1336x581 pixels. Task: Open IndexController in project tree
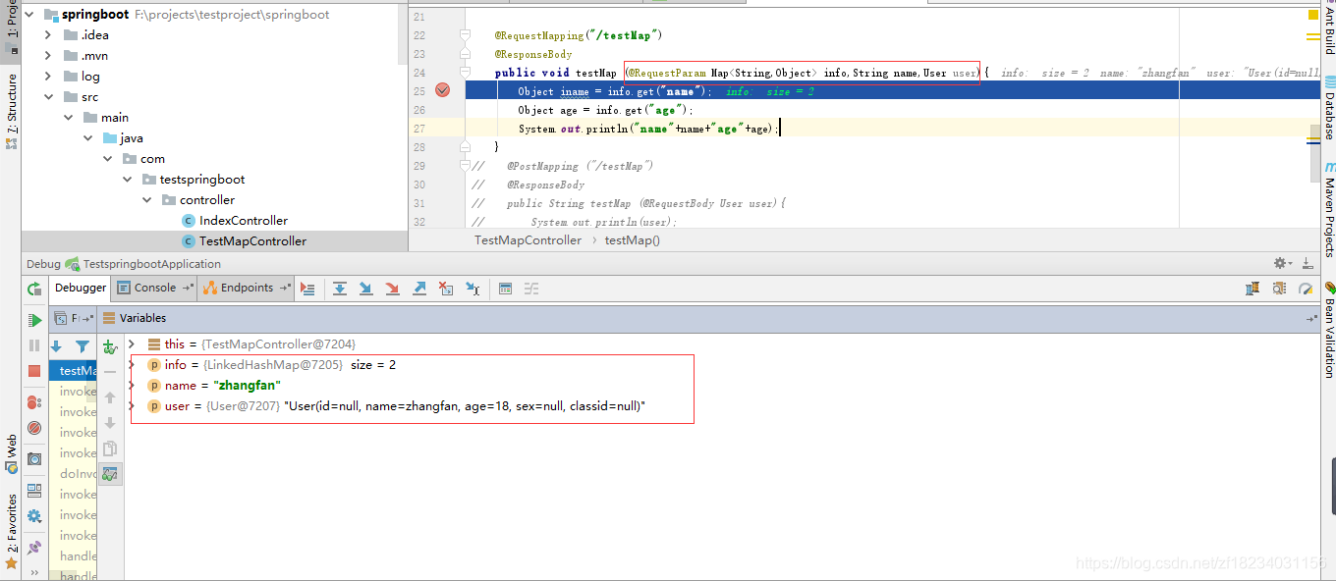(x=244, y=221)
